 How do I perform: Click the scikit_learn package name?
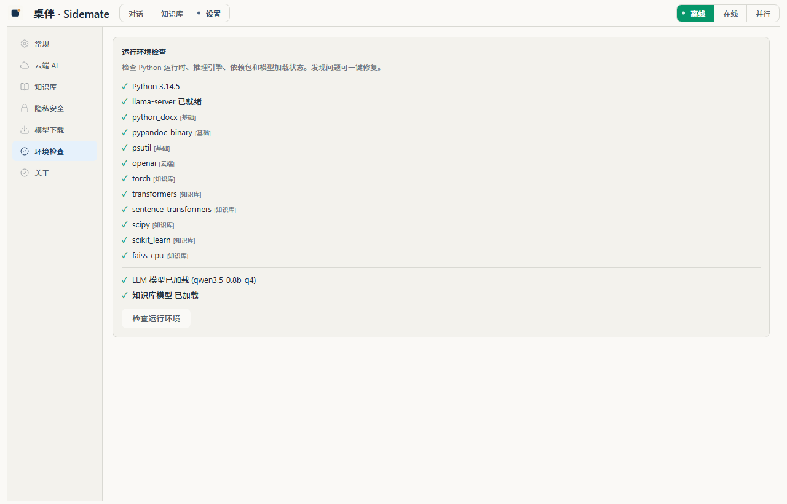coord(151,240)
